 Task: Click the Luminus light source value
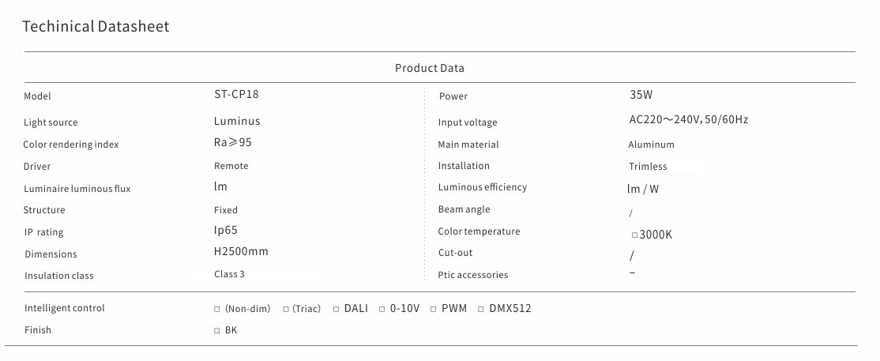(237, 121)
